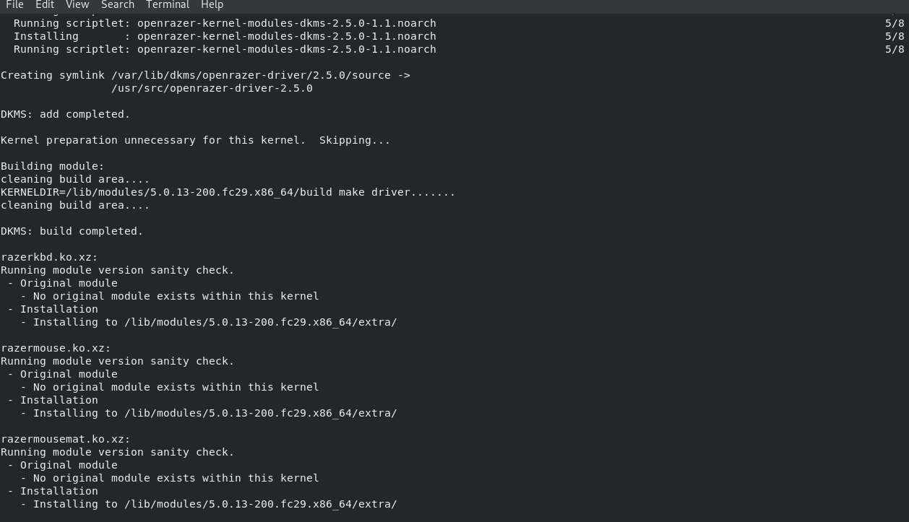Viewport: 909px width, 522px height.
Task: Click the Kernel preparation unnecessary message
Action: (x=195, y=139)
